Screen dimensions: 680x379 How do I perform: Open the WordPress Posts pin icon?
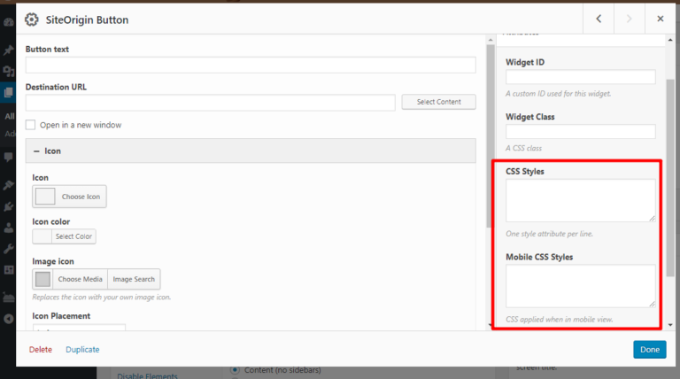pos(8,50)
